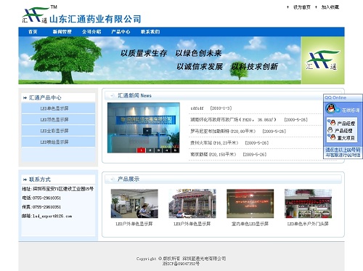Click the QQ Online panel title

[335, 97]
